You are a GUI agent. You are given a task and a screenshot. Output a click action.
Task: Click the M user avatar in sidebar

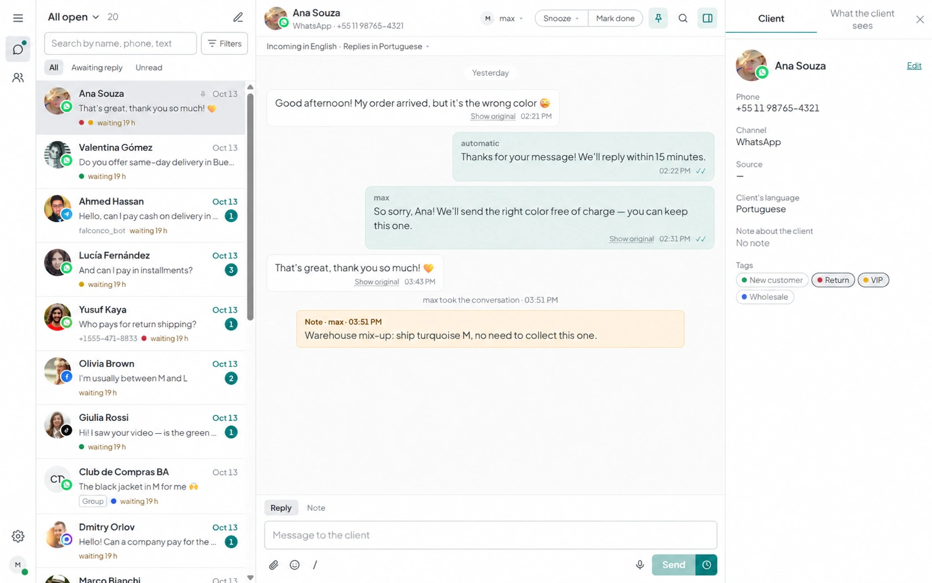pos(18,565)
